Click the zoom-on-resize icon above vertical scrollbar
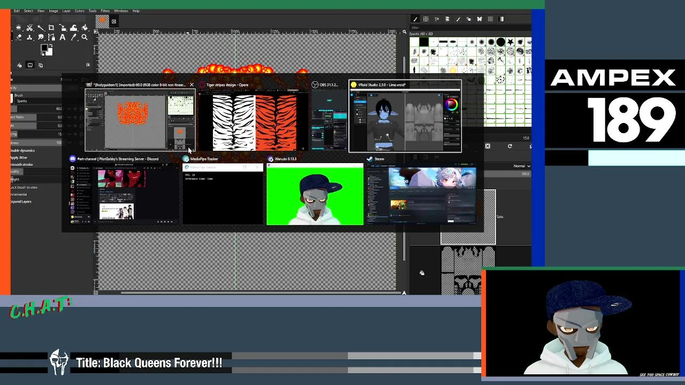685x385 pixels. (x=404, y=32)
